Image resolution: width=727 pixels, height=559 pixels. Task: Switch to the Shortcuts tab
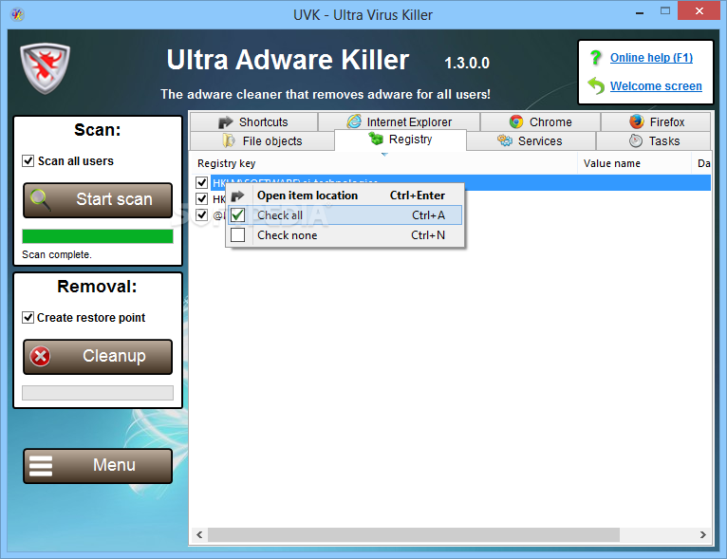pos(253,121)
